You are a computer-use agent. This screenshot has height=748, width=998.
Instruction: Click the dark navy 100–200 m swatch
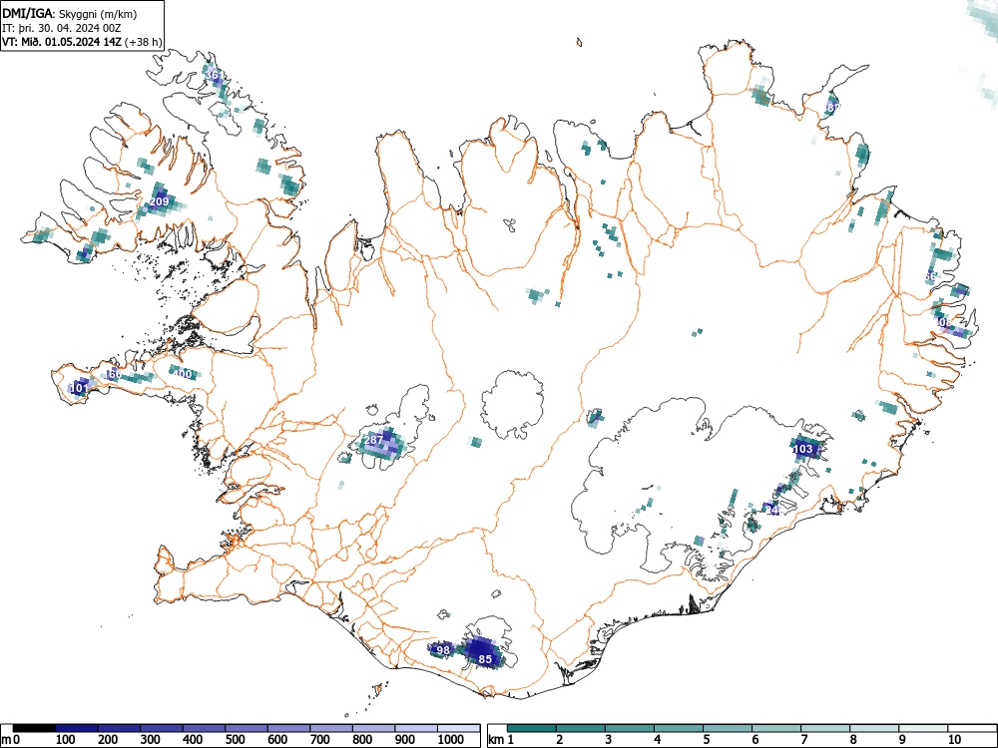[77, 728]
